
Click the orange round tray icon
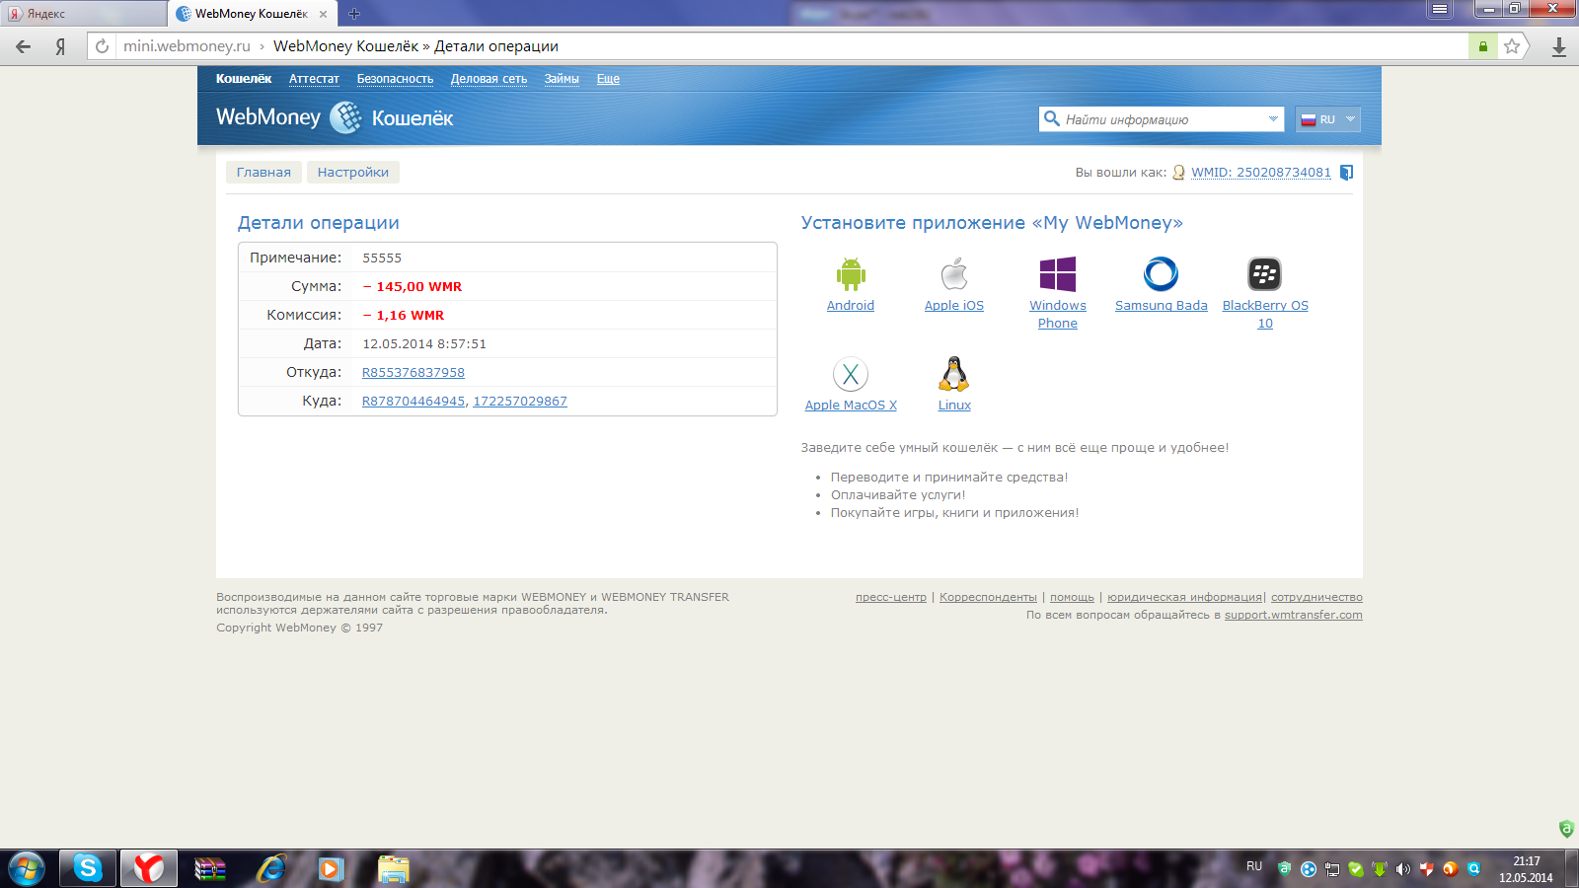click(x=1450, y=869)
